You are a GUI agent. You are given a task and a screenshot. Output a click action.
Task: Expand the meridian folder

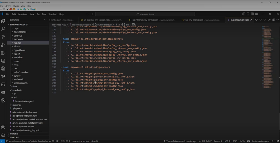pyautogui.click(x=18, y=58)
